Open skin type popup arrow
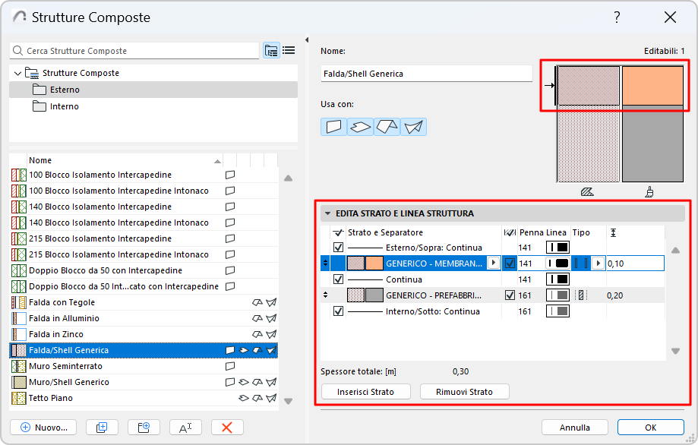Viewport: 698px width, 445px height. coord(599,264)
